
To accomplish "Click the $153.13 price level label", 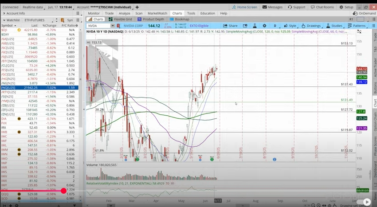I will 347,43.
